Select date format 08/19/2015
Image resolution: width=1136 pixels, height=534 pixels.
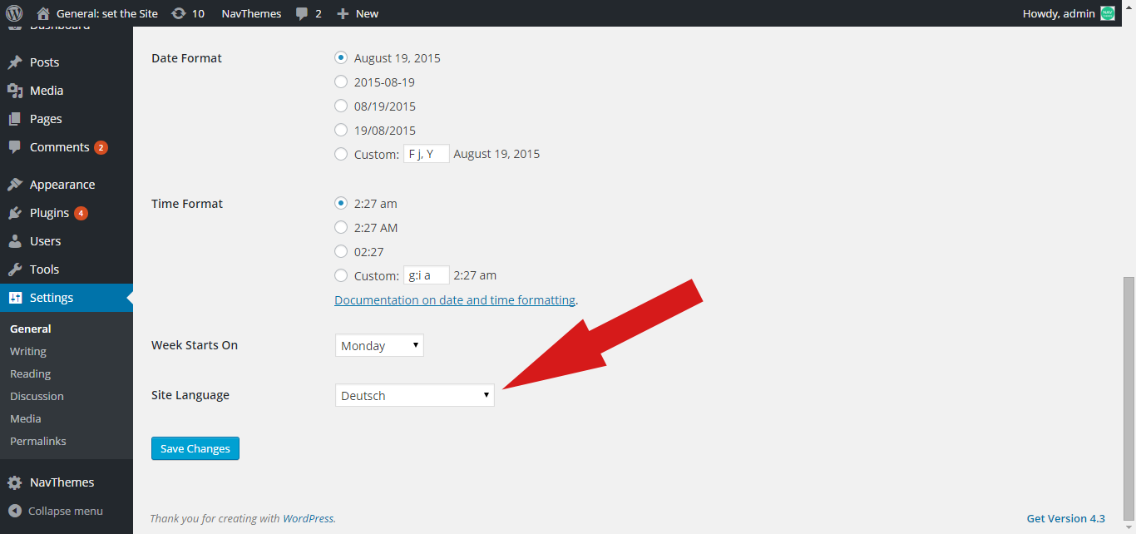click(x=341, y=106)
